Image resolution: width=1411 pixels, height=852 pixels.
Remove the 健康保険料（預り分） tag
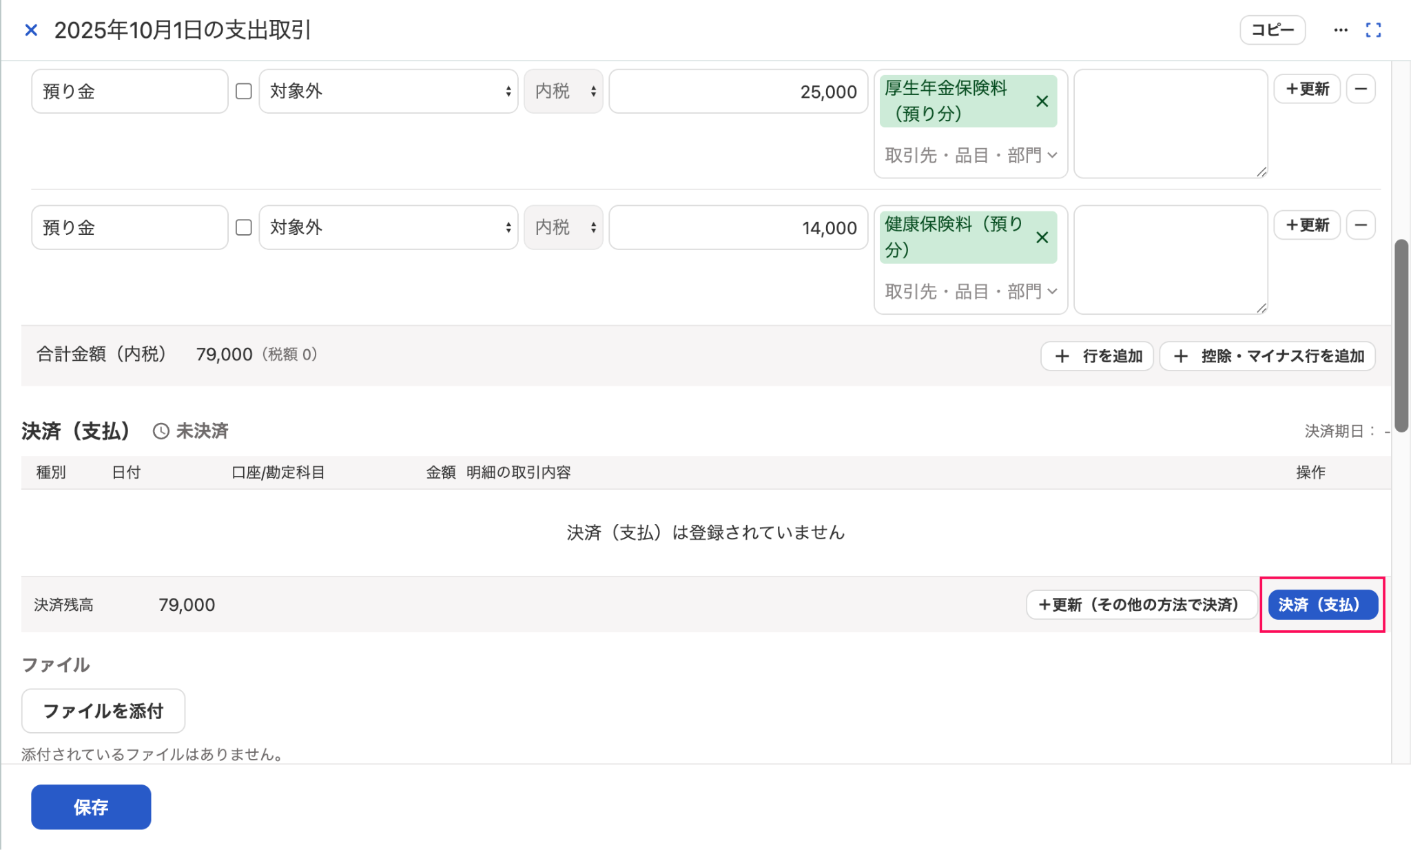tap(1042, 238)
